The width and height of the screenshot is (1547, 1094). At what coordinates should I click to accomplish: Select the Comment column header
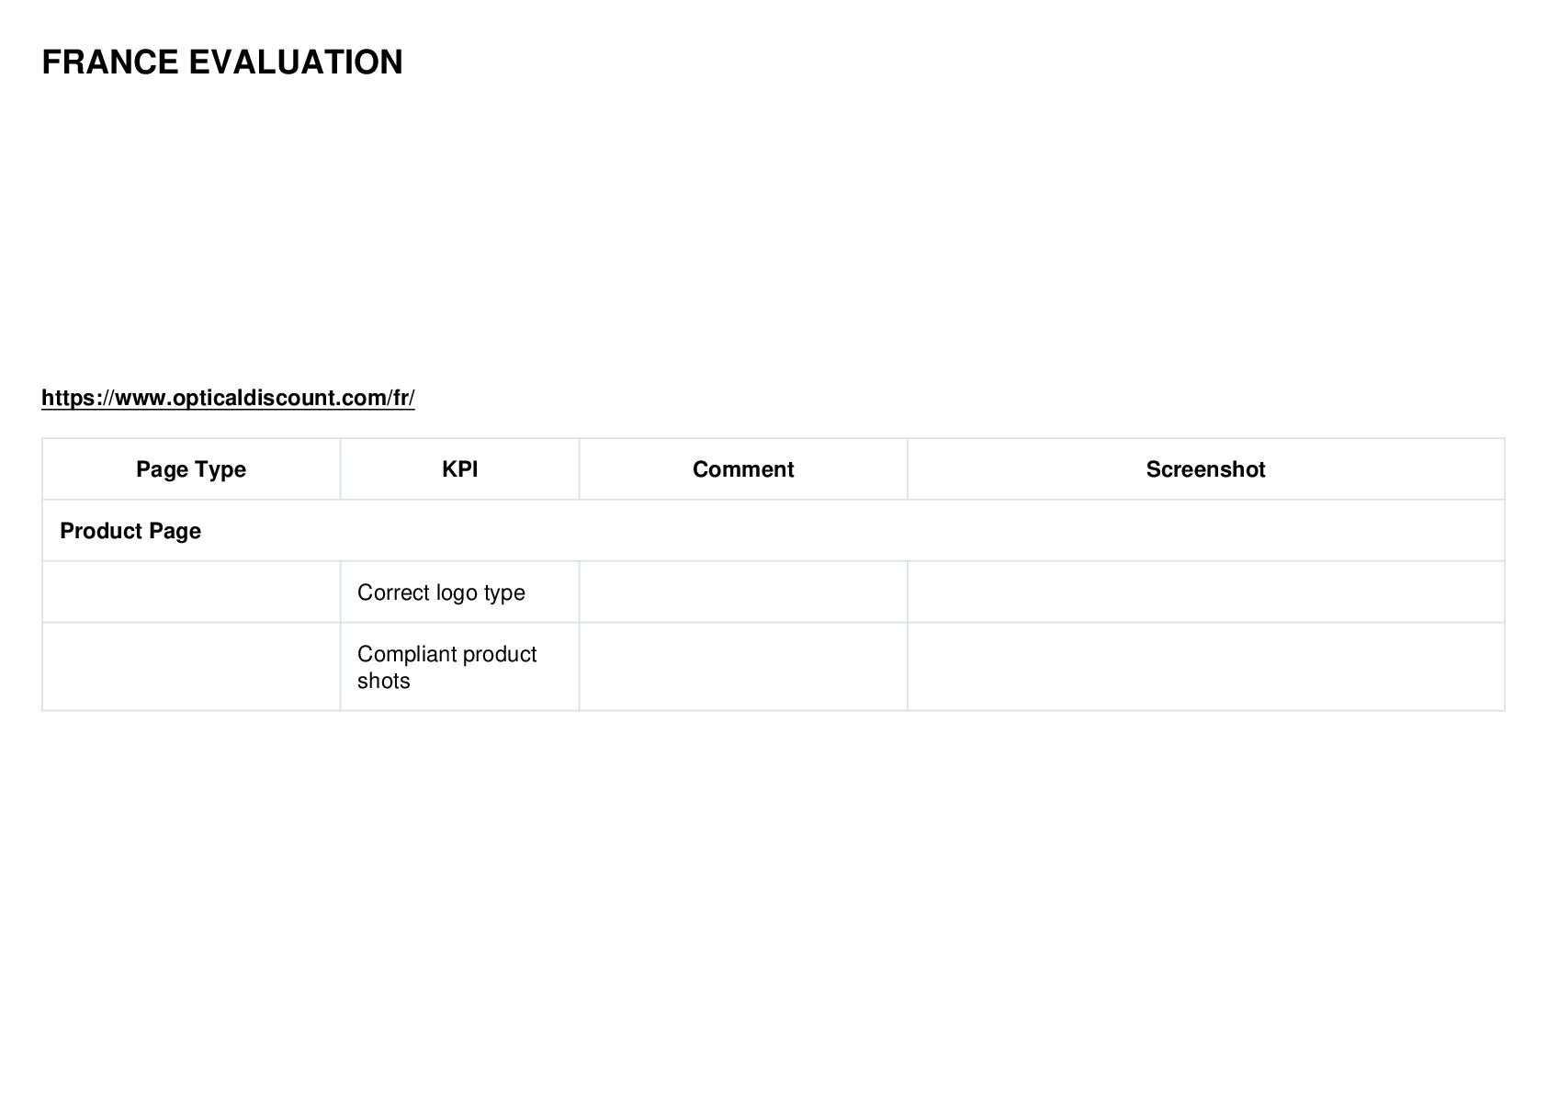(x=743, y=469)
